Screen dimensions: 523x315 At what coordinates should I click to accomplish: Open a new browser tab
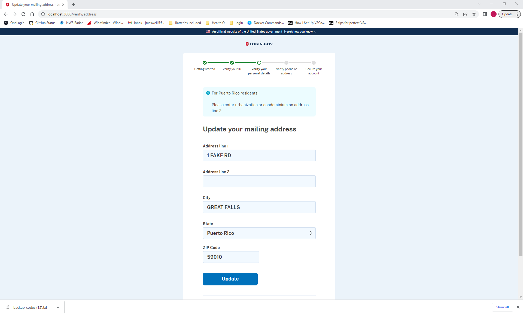pyautogui.click(x=74, y=5)
